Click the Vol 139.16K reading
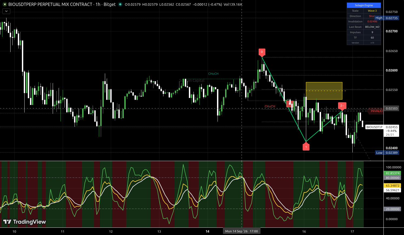Viewport: 404px width, 235px height. (233, 5)
